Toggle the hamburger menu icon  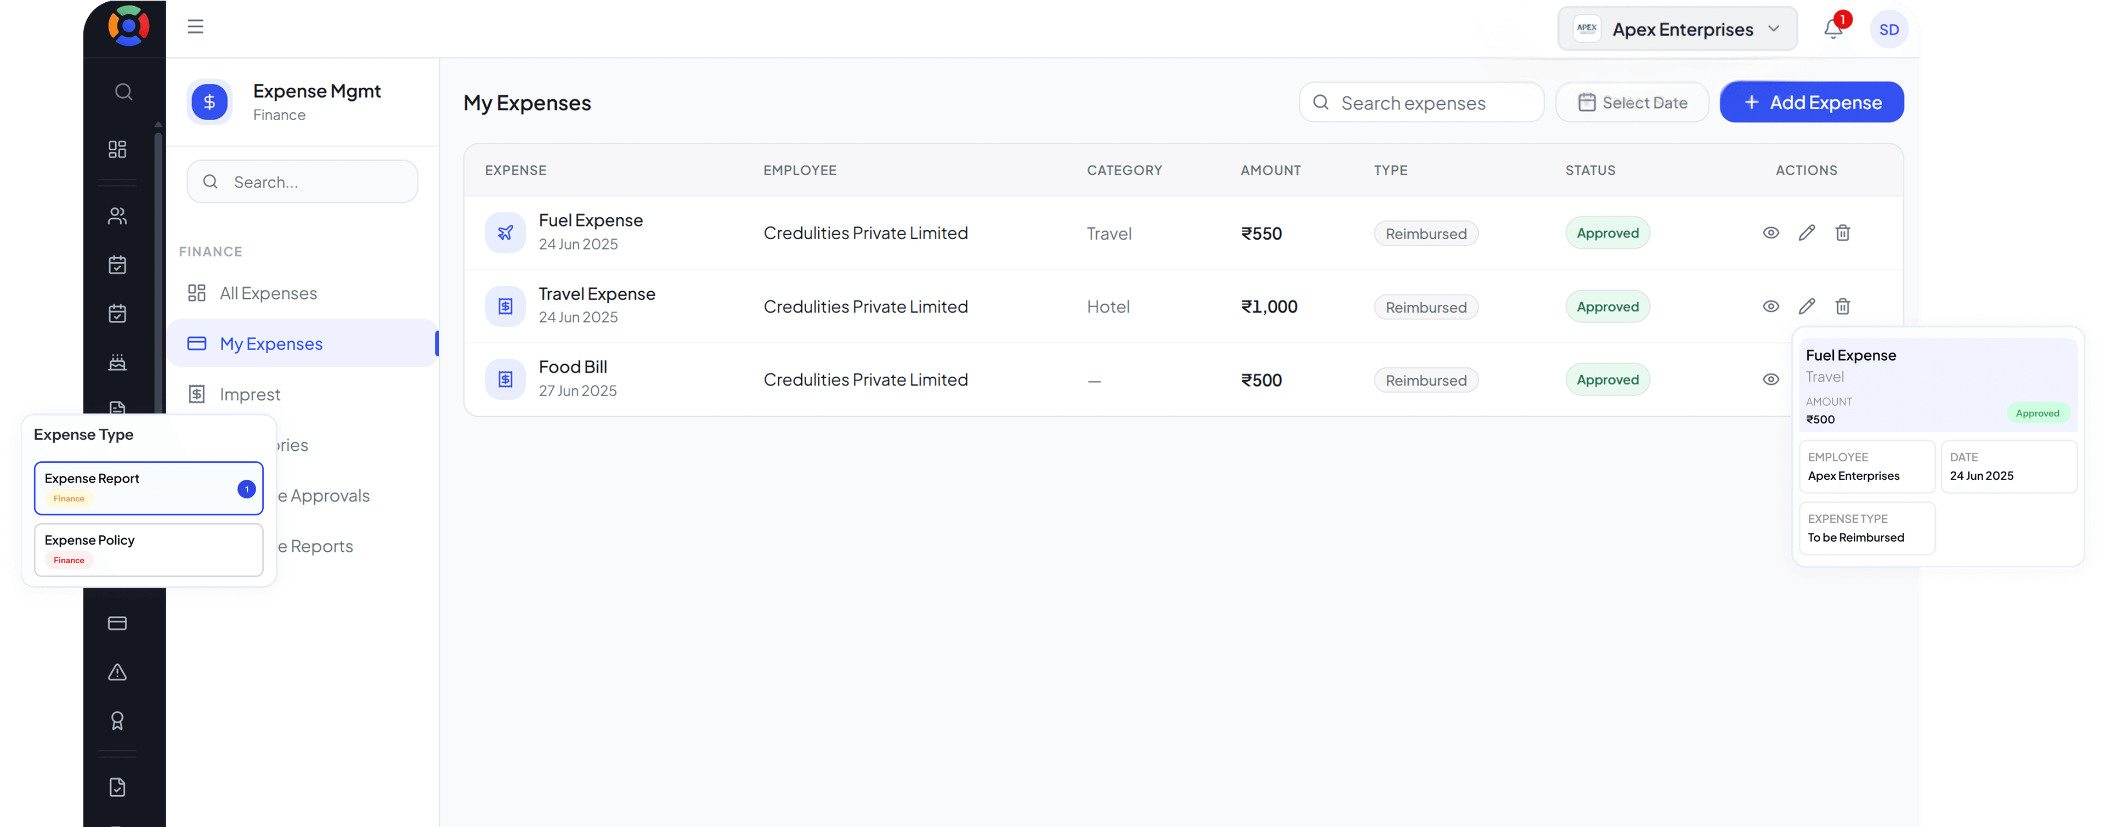(x=195, y=27)
